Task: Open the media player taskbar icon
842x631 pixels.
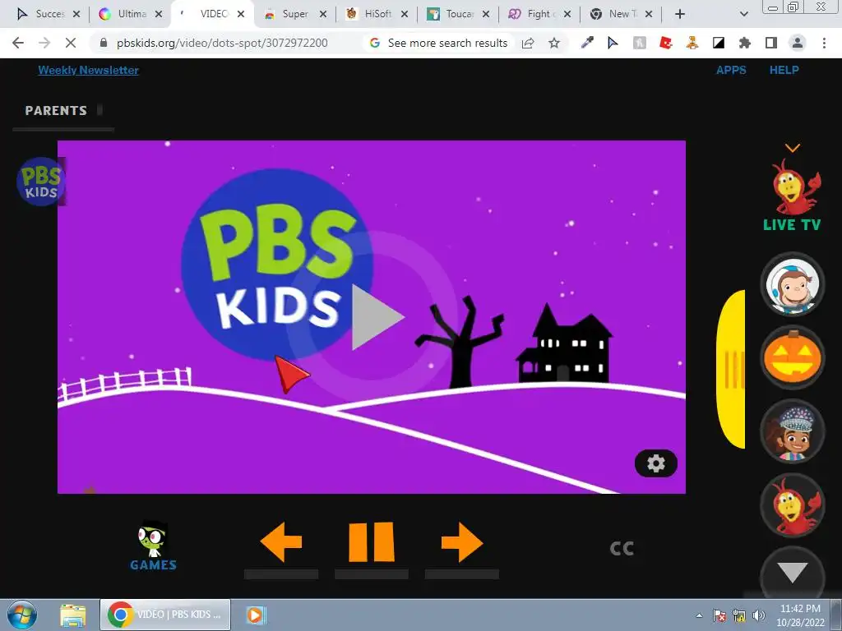Action: pyautogui.click(x=257, y=615)
